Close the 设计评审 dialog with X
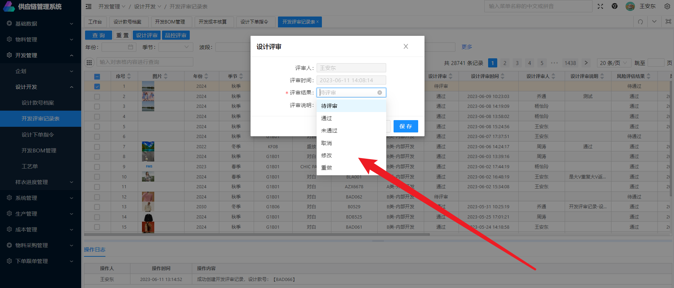The width and height of the screenshot is (674, 288). coord(406,46)
